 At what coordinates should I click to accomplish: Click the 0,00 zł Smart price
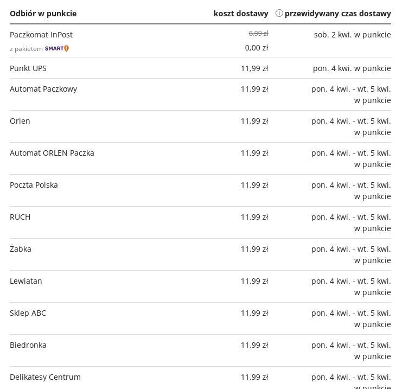coord(257,48)
